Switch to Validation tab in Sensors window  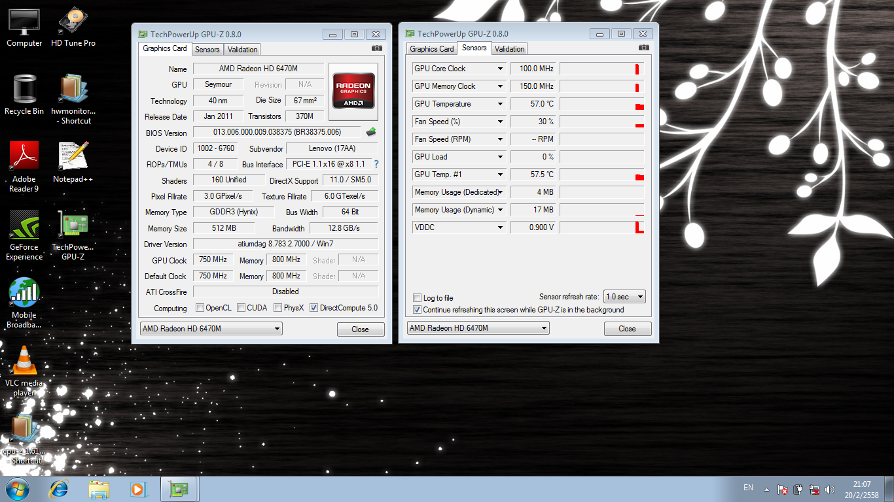pyautogui.click(x=510, y=49)
